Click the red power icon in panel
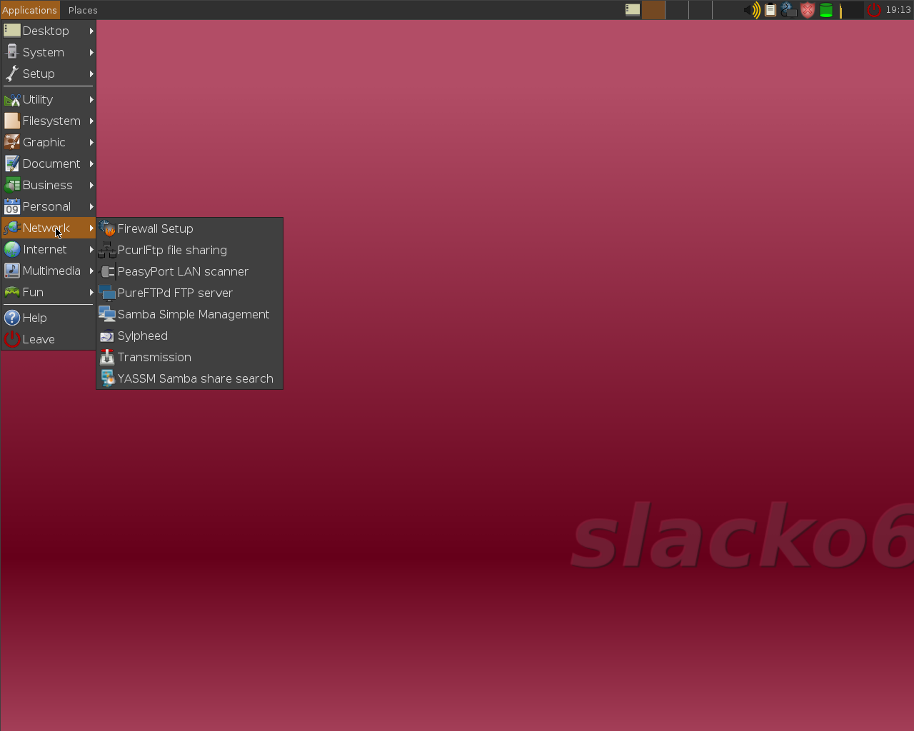This screenshot has width=914, height=731. click(x=874, y=10)
